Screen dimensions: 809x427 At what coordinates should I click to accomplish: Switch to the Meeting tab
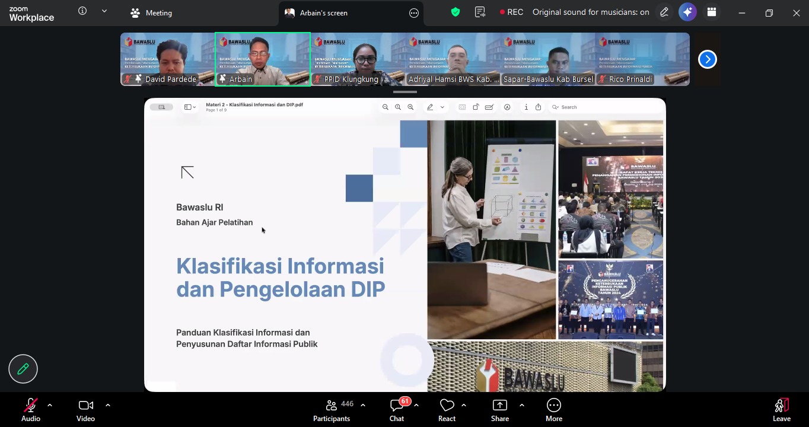(x=151, y=12)
